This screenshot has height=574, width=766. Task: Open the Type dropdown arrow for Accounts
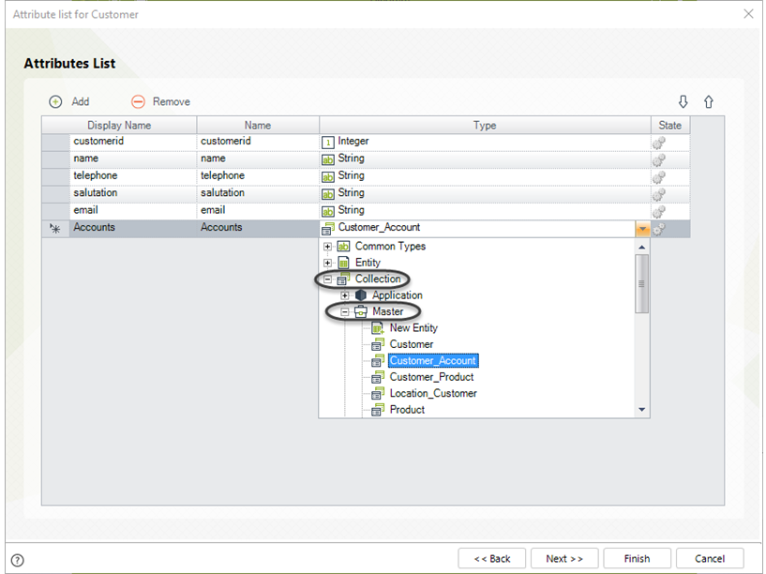pyautogui.click(x=642, y=229)
